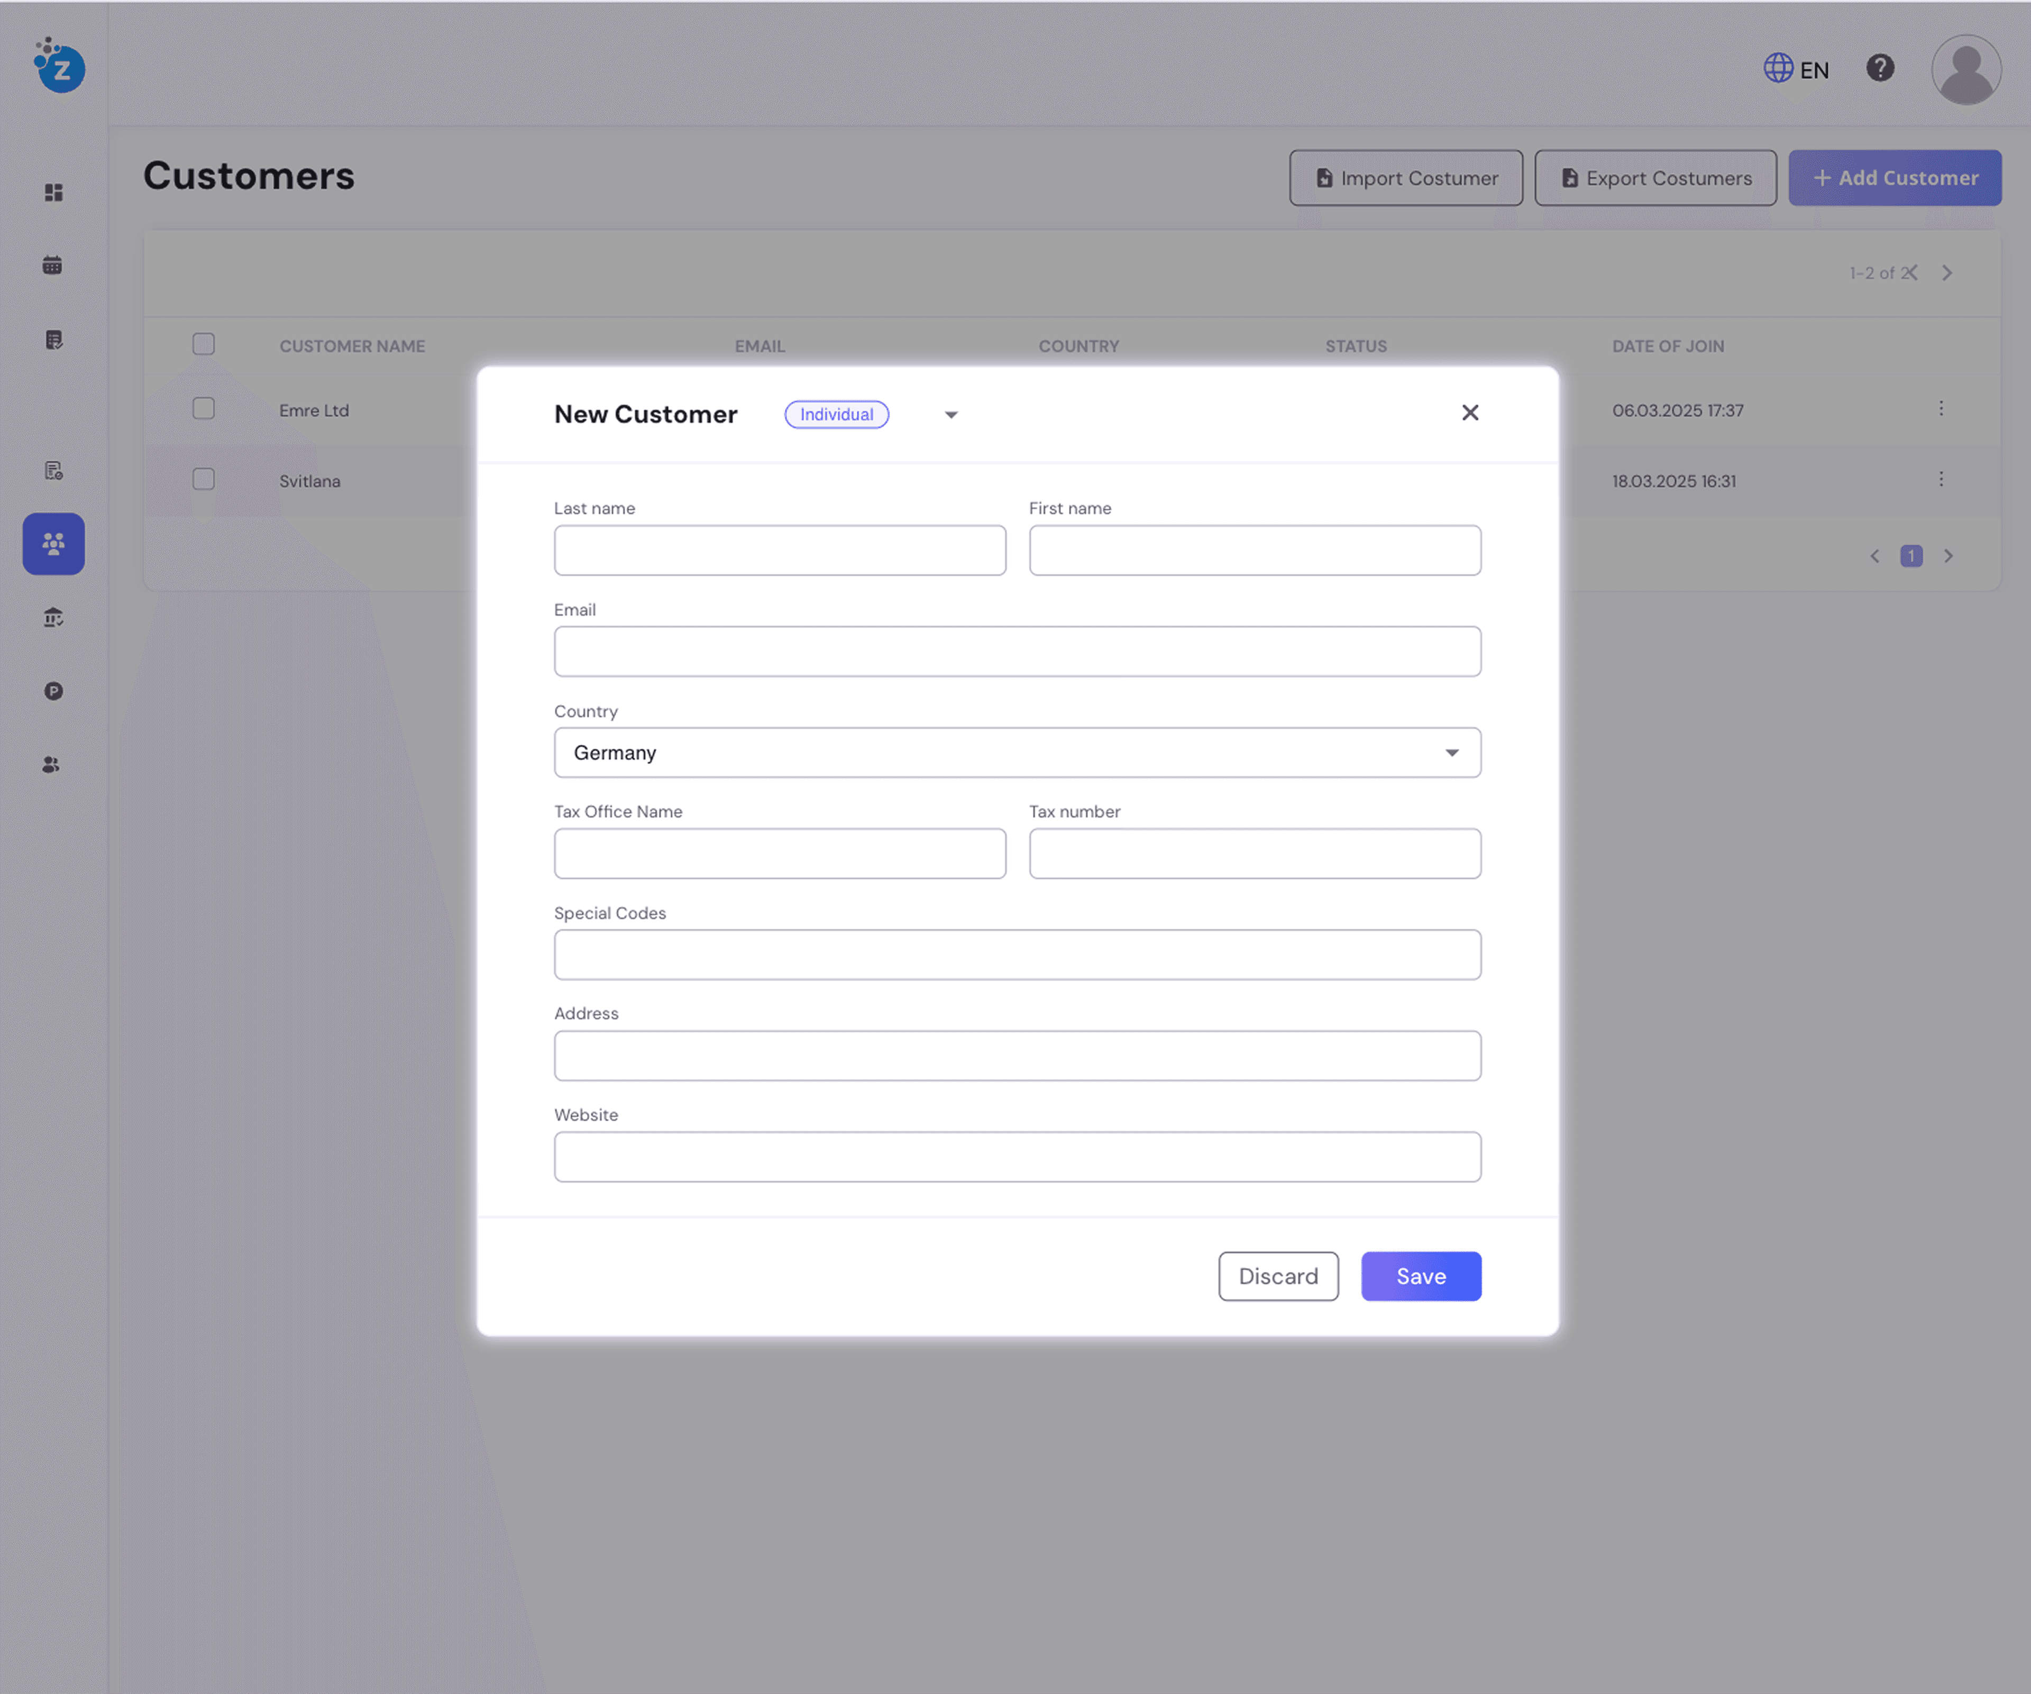Click the Save button
Screen dimensions: 2031x1694
(x=1420, y=1276)
